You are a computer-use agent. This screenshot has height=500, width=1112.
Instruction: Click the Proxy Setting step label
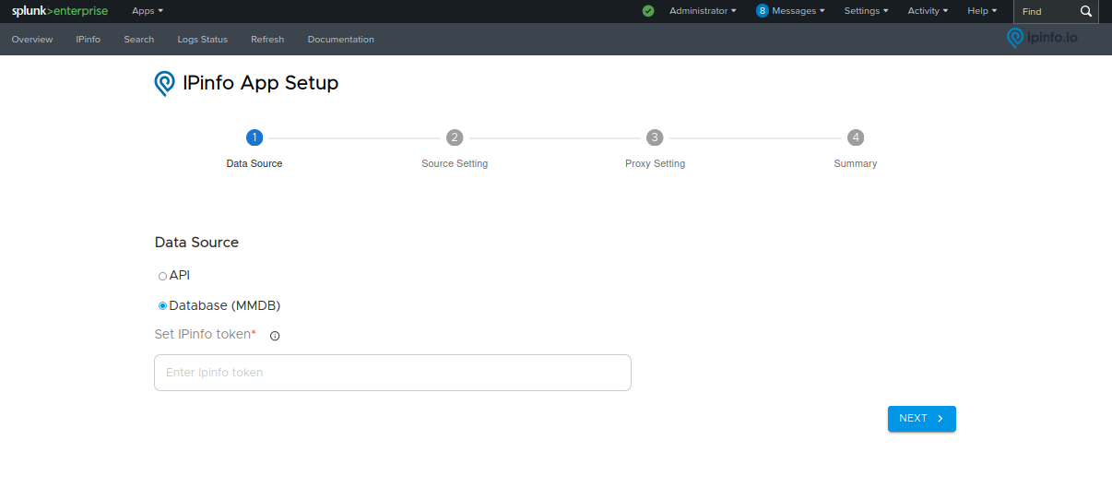[x=655, y=163]
